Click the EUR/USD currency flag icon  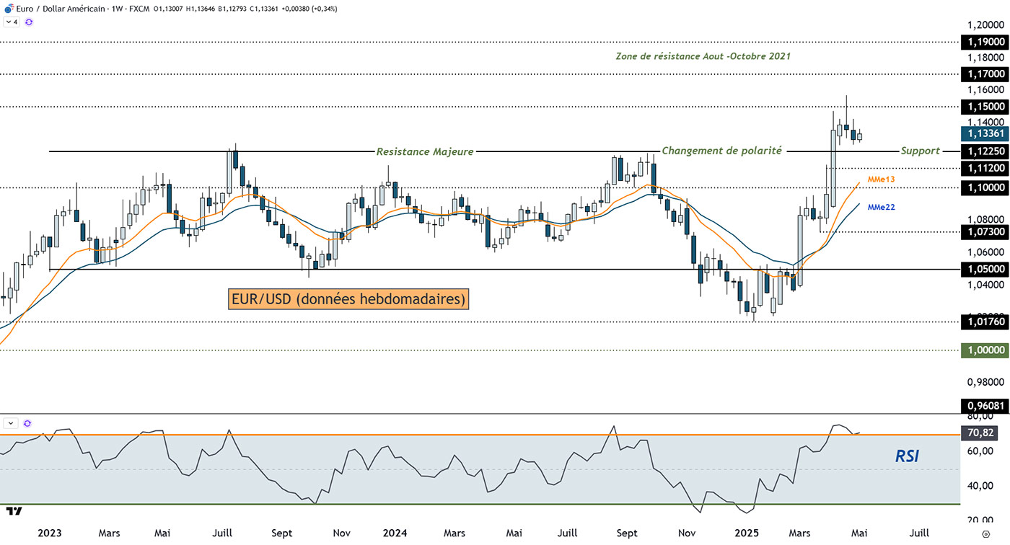tap(8, 9)
